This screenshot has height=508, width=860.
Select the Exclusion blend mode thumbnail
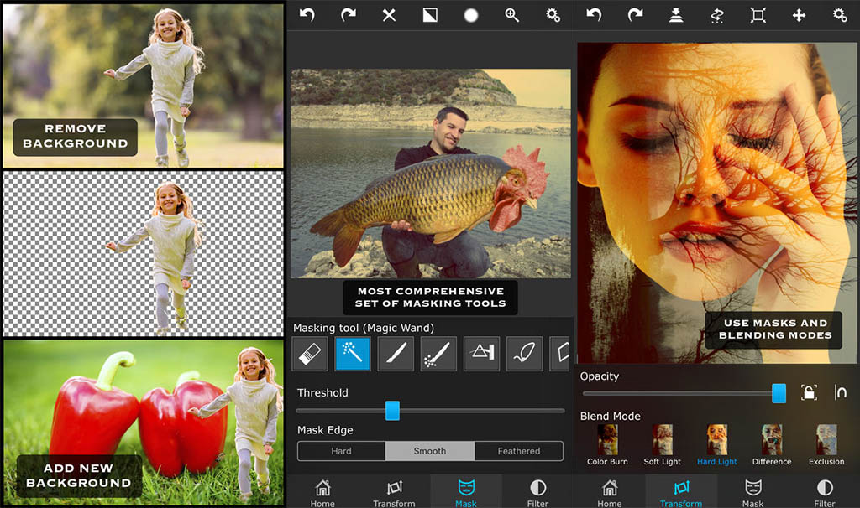[x=826, y=445]
